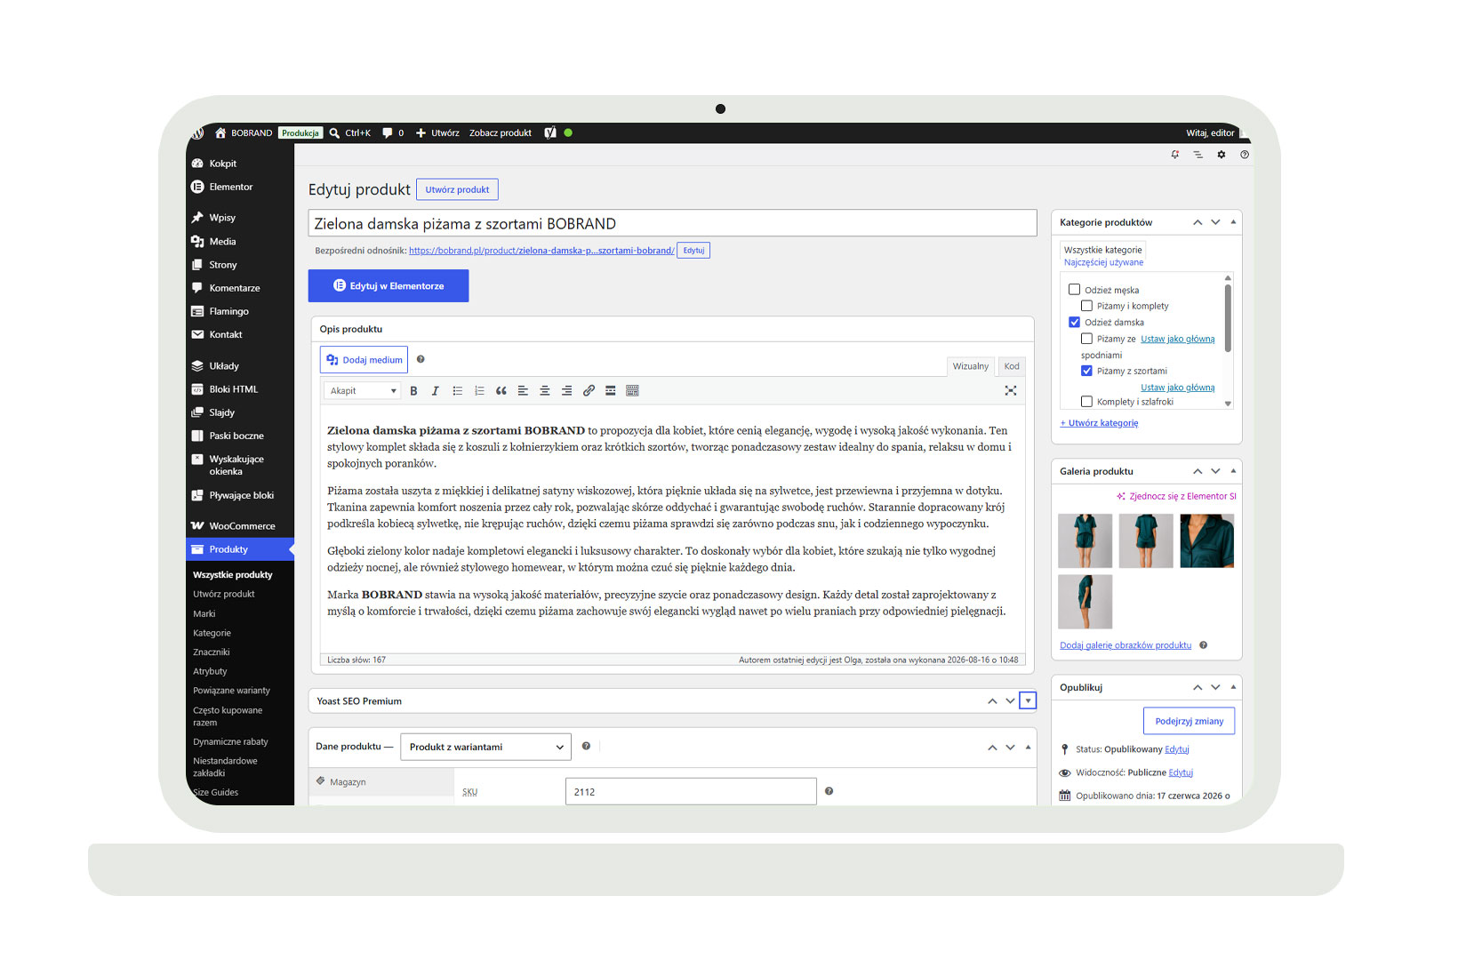Viewport: 1458px width, 960px height.
Task: Switch to the Kod editor tab
Action: tap(1012, 366)
